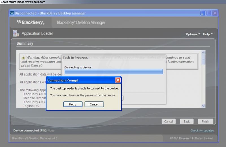
Task: Click the Application Loader icon
Action: 16,33
